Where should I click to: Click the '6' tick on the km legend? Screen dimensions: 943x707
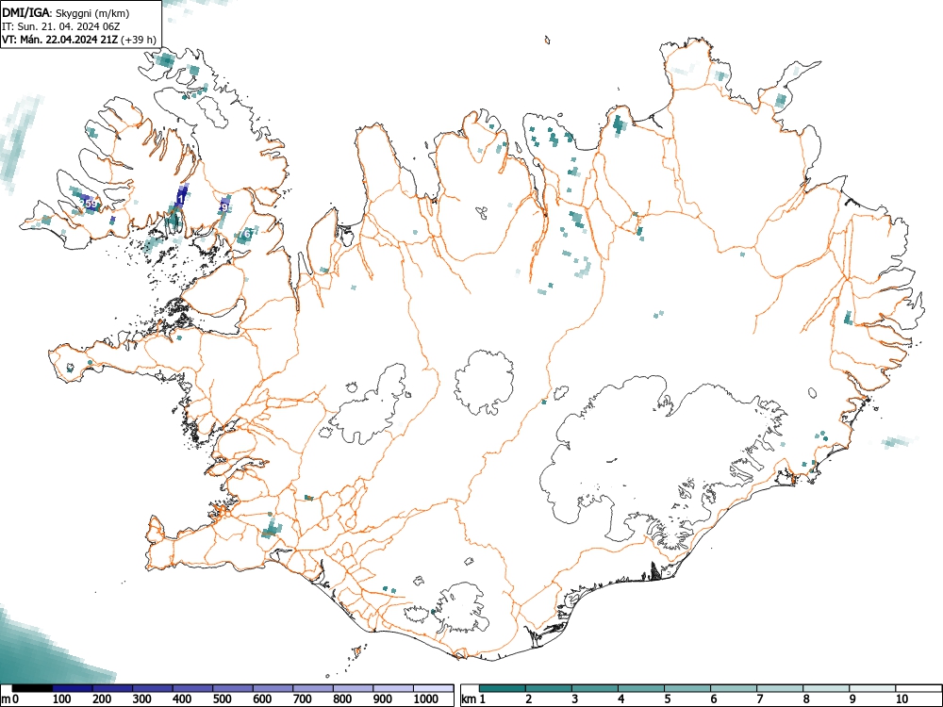coord(714,699)
